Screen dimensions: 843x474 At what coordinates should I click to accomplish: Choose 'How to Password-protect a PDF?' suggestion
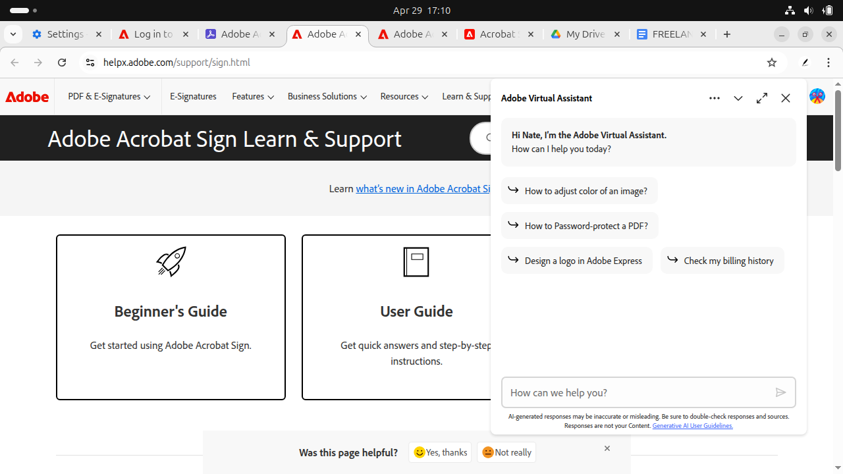pyautogui.click(x=580, y=226)
